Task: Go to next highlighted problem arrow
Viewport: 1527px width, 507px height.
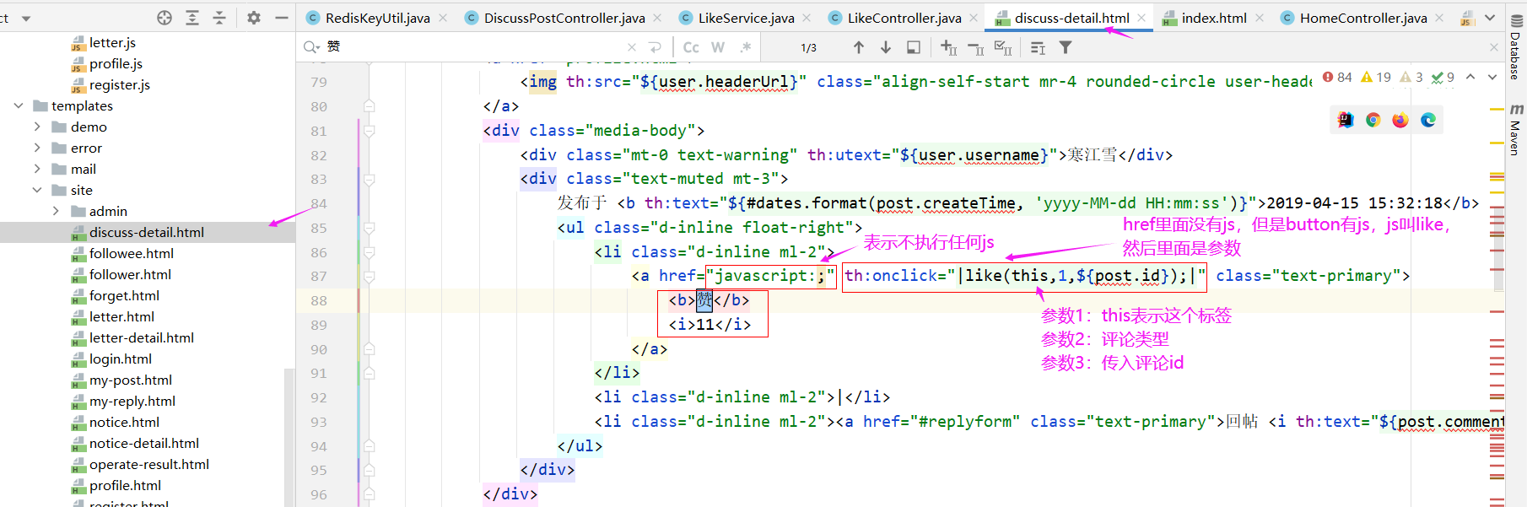Action: pyautogui.click(x=1492, y=77)
